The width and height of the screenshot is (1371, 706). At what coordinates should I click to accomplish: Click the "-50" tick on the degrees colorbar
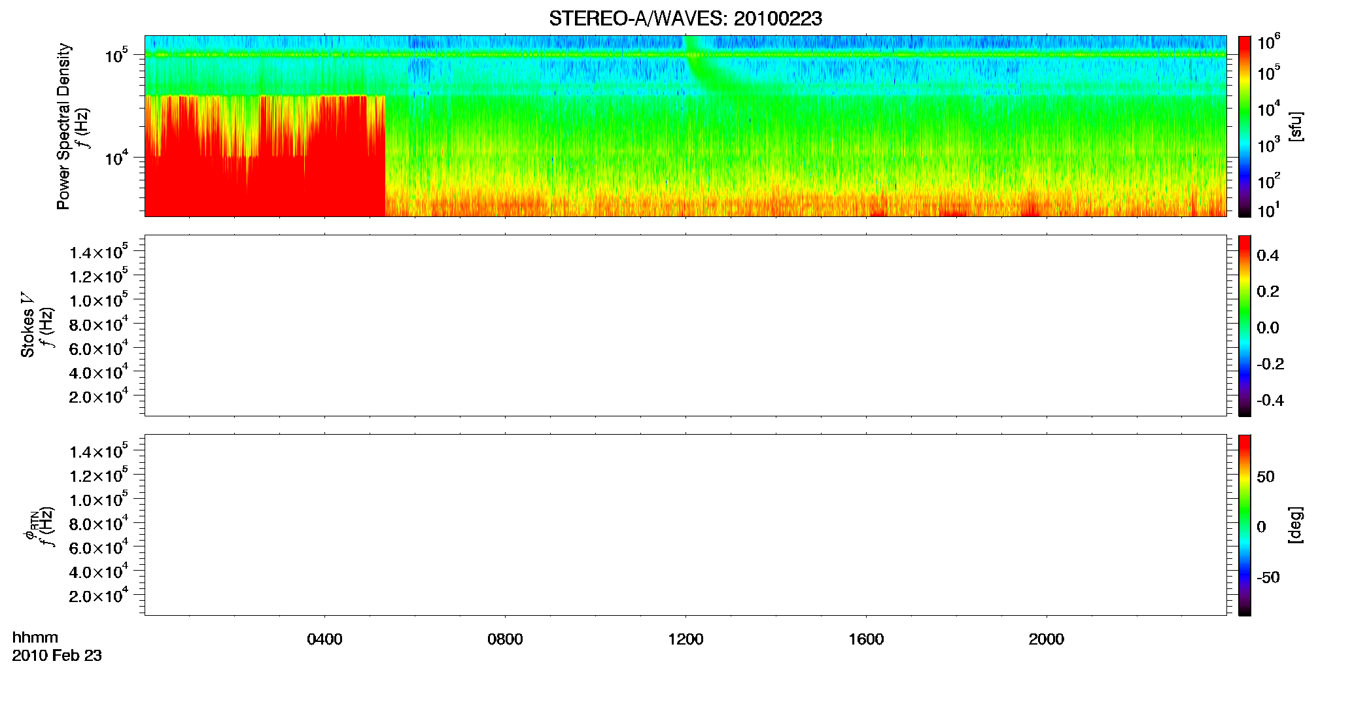(1268, 578)
